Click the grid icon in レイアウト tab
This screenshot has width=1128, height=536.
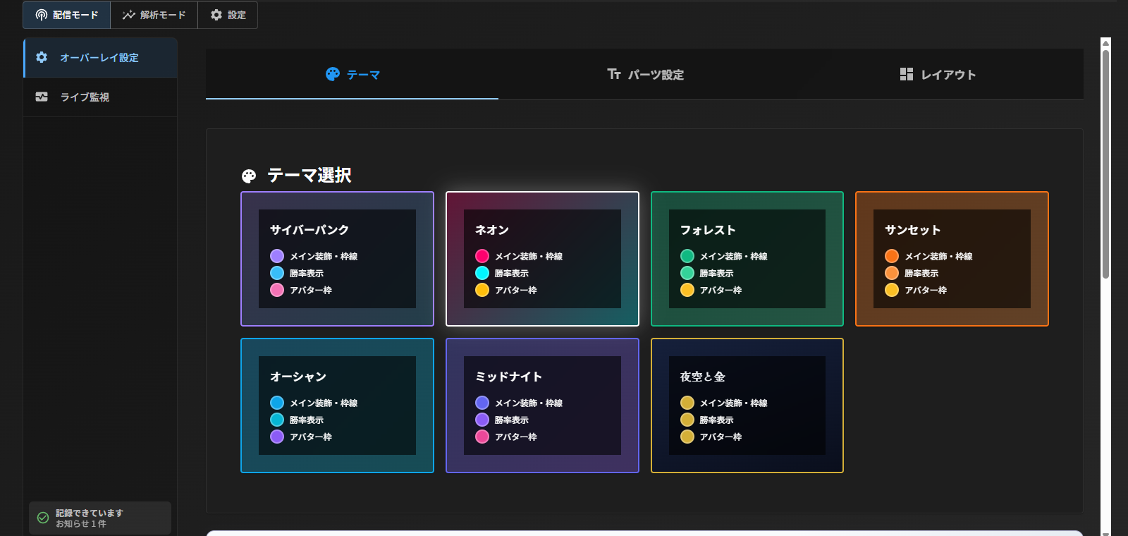(907, 74)
